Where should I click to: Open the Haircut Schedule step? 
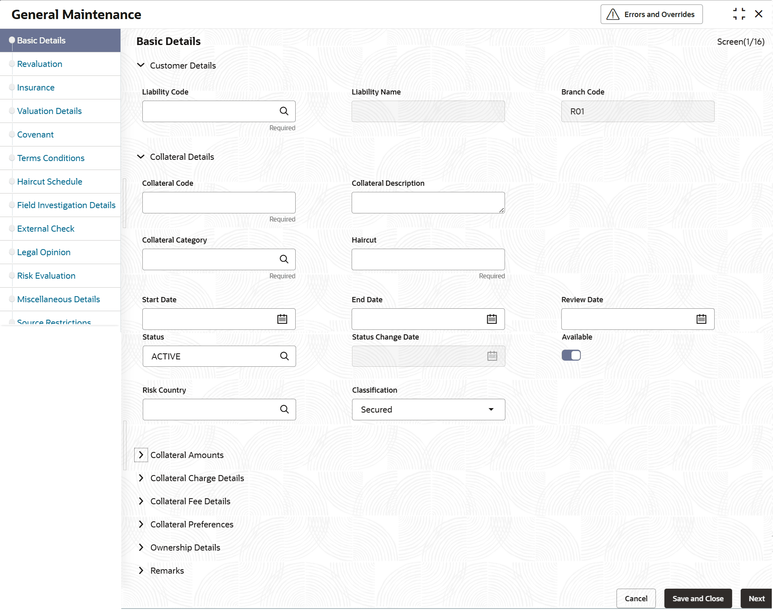(x=49, y=182)
